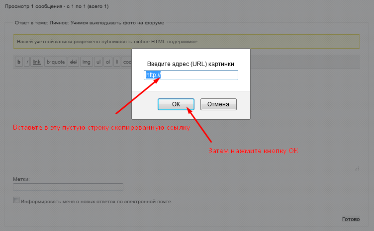
Task: Click the del strikethrough button
Action: (73, 62)
